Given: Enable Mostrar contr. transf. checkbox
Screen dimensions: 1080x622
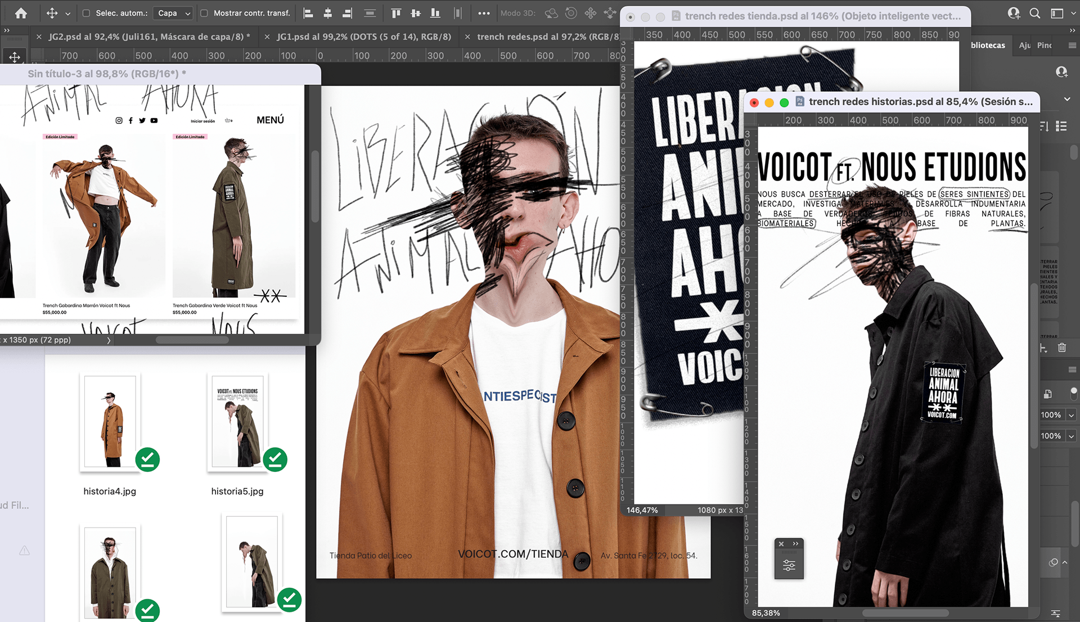Looking at the screenshot, I should 204,13.
